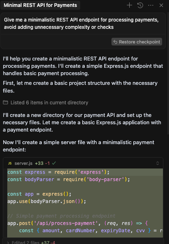Click the green checkmark next to server.js
This screenshot has width=169, height=244.
click(54, 163)
